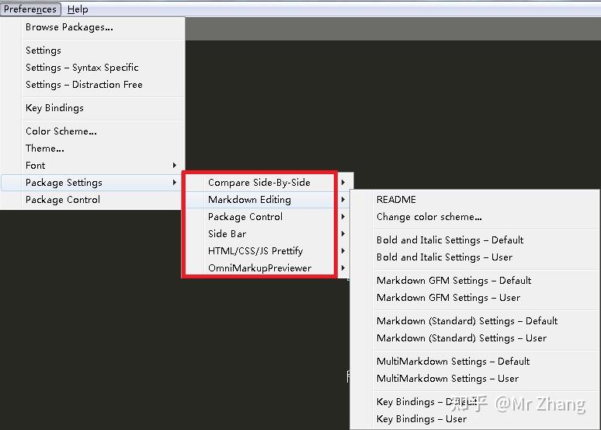This screenshot has width=601, height=430.
Task: Expand the Markdown Editing submenu arrow
Action: coord(343,200)
